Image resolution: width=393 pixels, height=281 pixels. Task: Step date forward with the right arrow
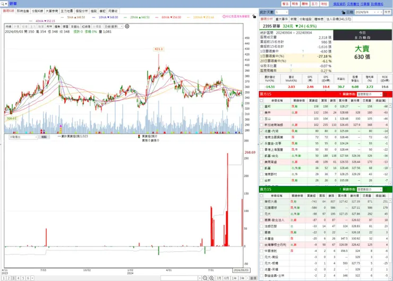pos(381,12)
